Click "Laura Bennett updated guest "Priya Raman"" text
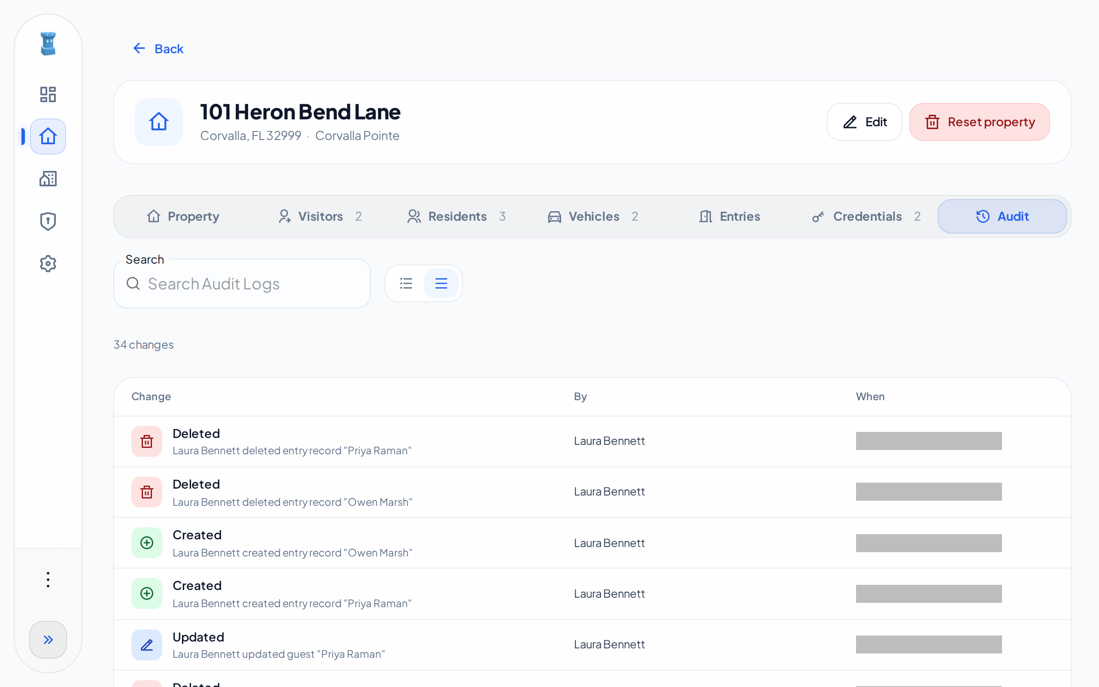 (279, 654)
